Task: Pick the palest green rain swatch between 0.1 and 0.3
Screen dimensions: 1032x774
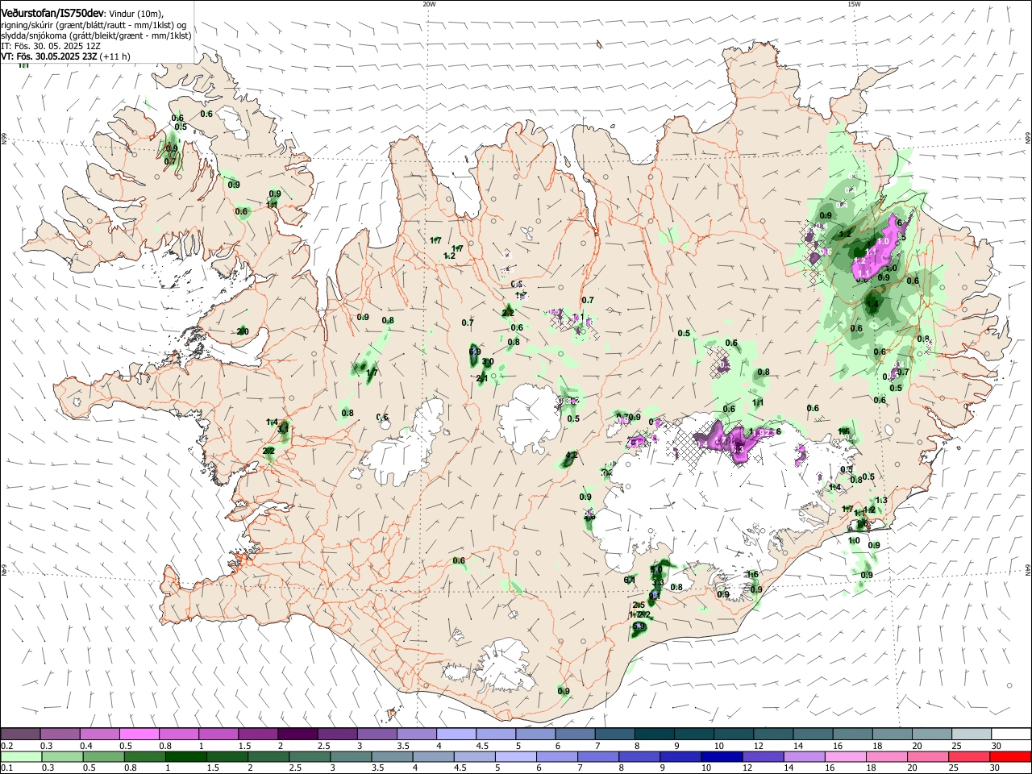Action: click(21, 757)
